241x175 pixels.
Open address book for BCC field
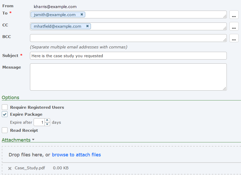234,38
